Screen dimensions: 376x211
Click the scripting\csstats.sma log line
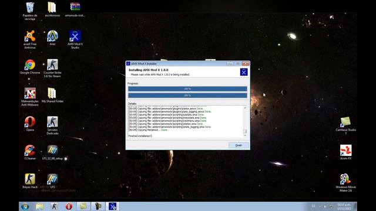click(166, 115)
